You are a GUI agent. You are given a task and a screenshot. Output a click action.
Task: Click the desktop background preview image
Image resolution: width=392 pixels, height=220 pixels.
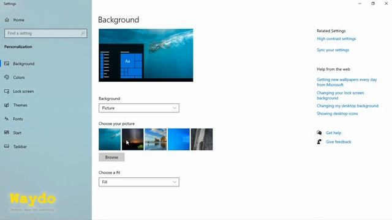click(146, 55)
